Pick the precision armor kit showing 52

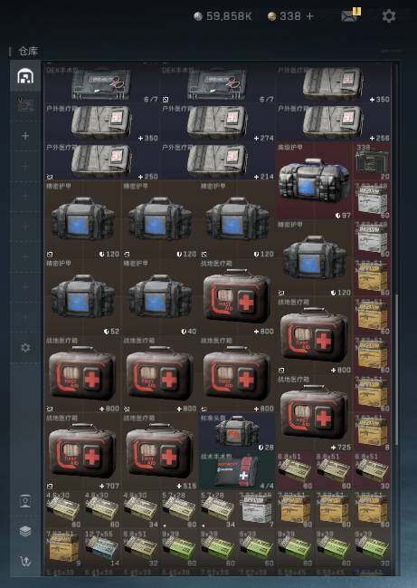pos(82,297)
